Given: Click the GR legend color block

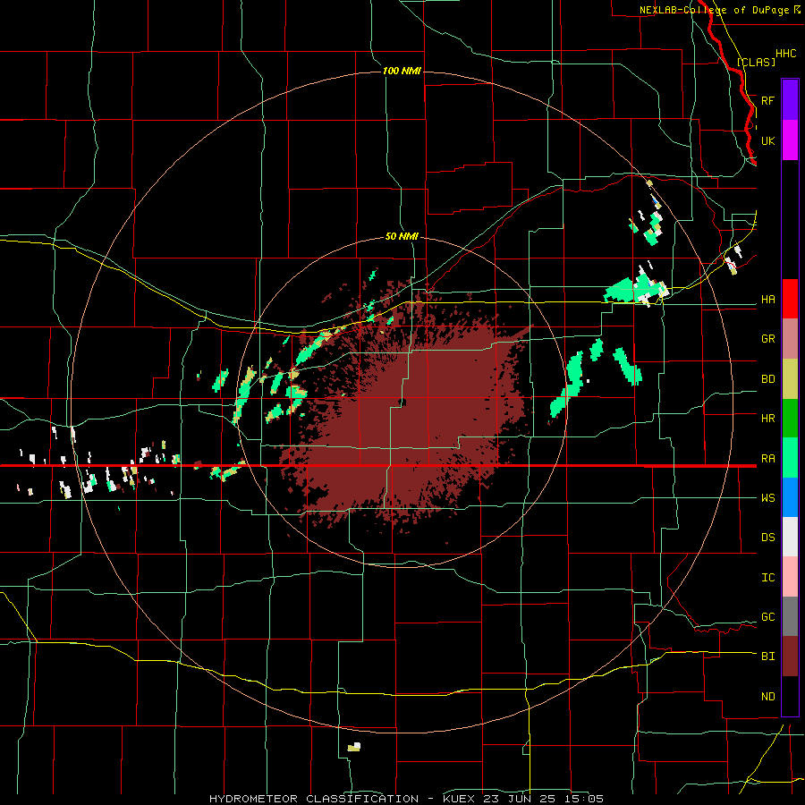Looking at the screenshot, I should click(x=790, y=339).
